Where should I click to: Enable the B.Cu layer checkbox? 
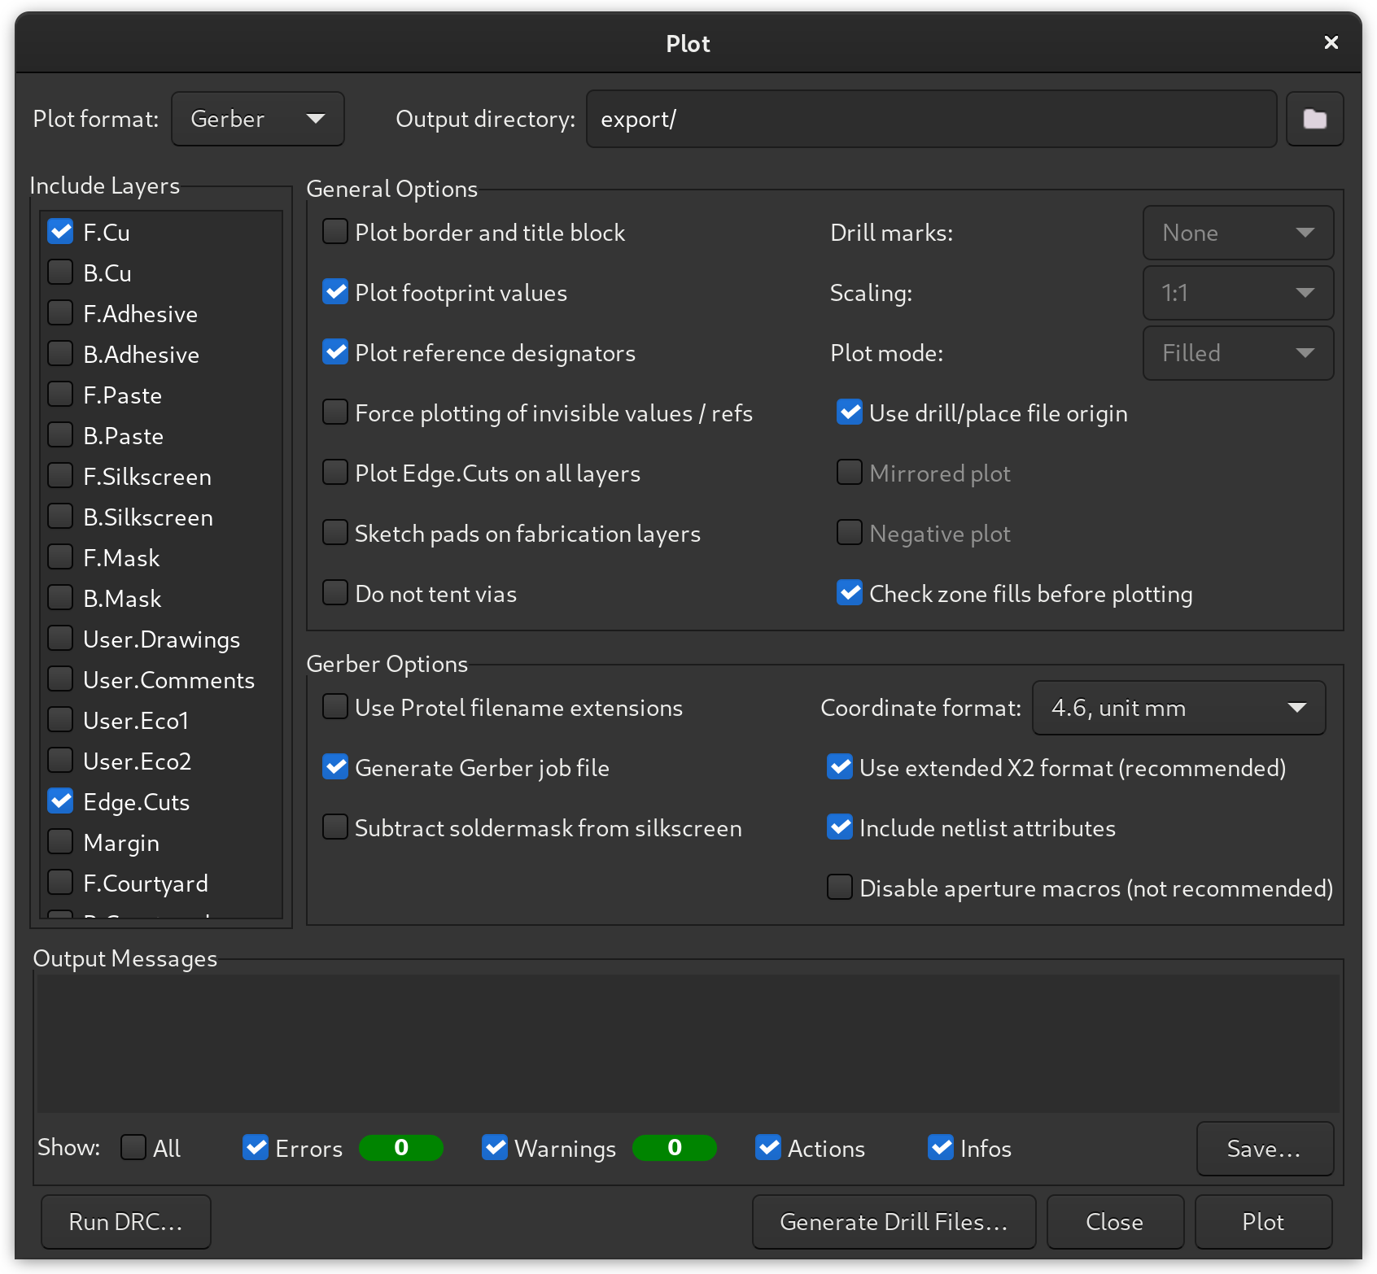click(x=60, y=272)
